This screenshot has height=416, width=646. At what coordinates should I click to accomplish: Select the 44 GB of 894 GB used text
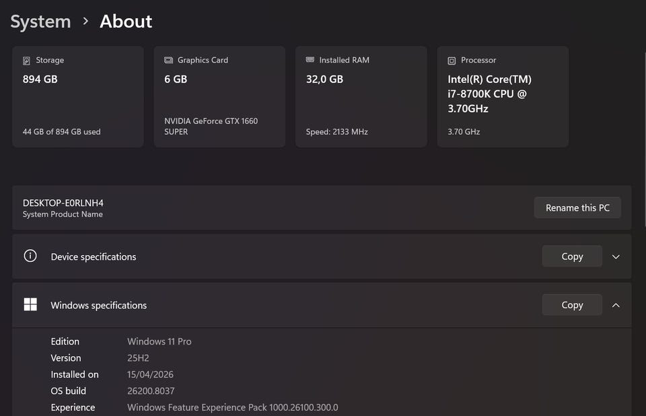tap(61, 132)
